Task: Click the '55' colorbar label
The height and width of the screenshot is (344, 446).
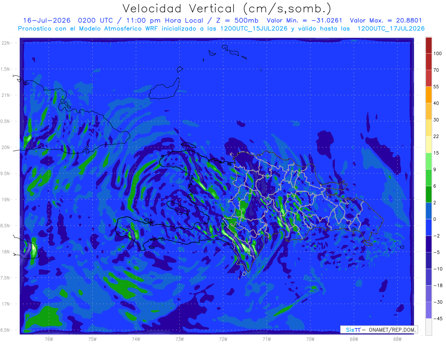Action: click(x=436, y=86)
